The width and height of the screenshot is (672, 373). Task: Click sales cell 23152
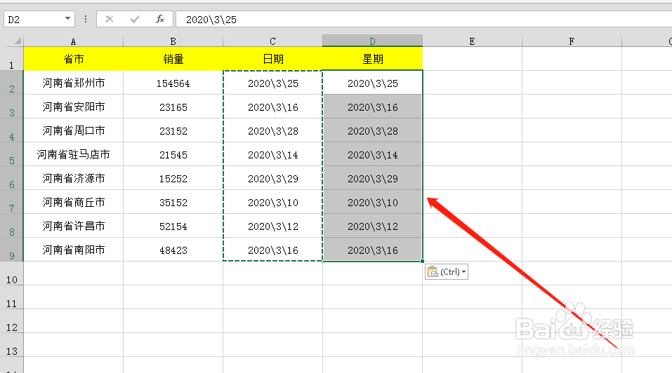173,130
